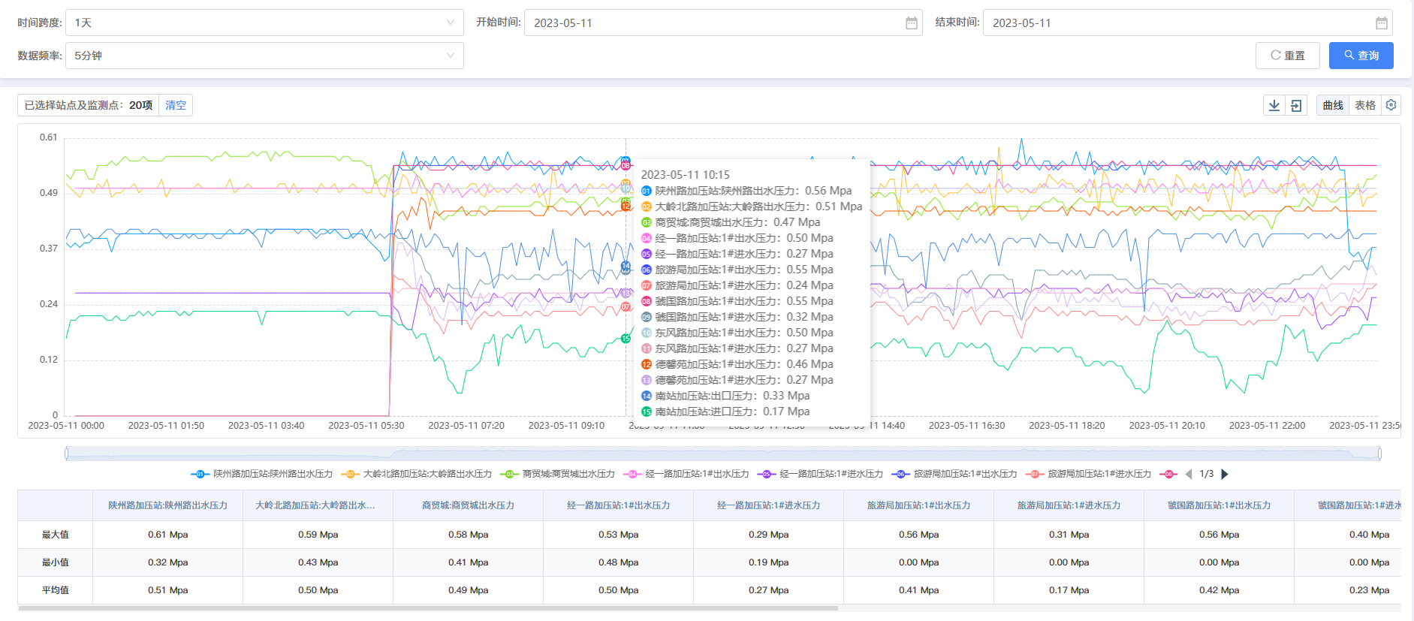Toggle 经一路加压站 1#进水压力 legend item
1414x621 pixels.
[x=821, y=474]
